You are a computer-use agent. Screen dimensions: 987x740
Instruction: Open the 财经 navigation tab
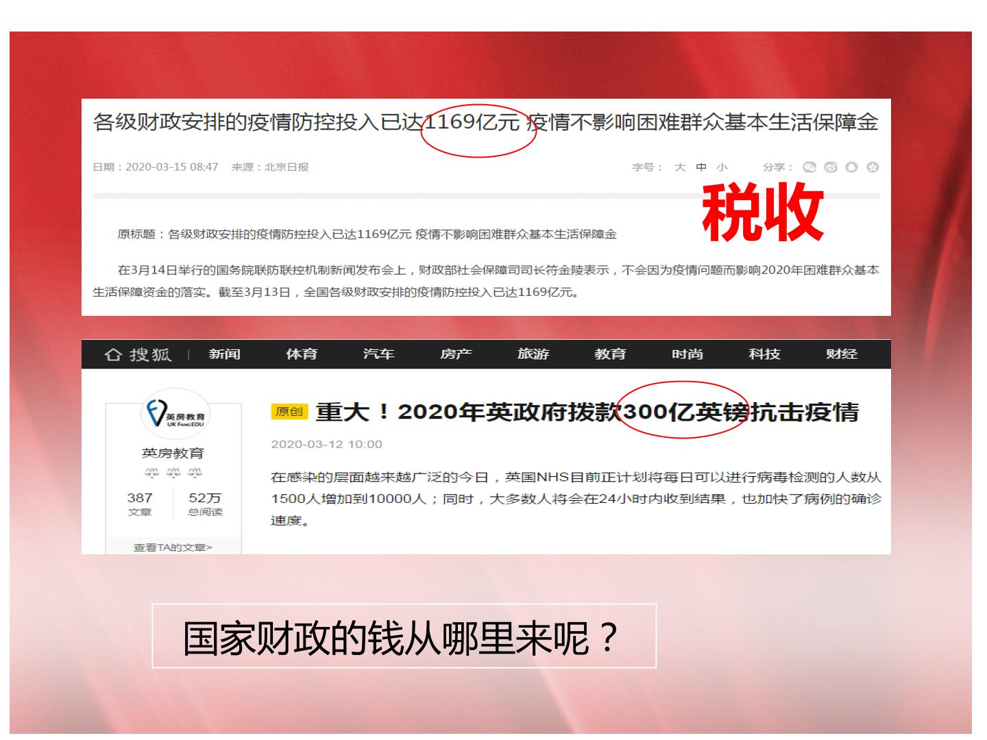coord(842,354)
